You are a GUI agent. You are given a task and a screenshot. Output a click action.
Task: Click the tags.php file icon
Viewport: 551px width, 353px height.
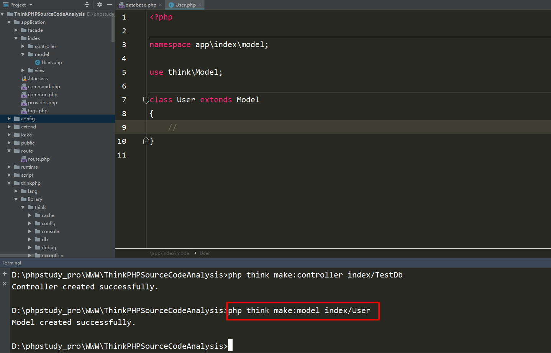[24, 111]
